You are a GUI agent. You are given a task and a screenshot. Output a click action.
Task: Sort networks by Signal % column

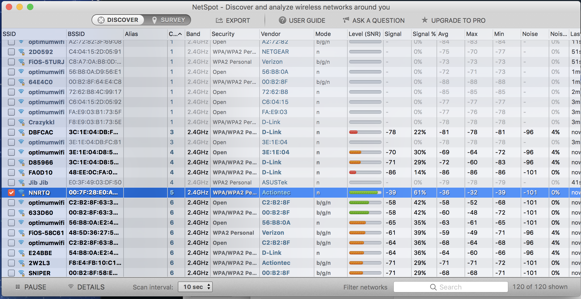(424, 34)
